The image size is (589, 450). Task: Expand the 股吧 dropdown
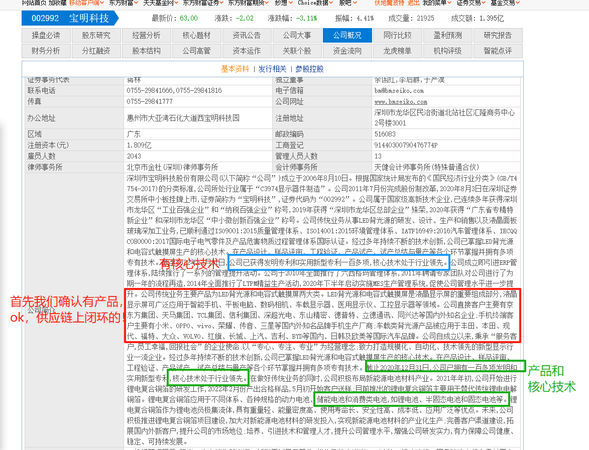[348, 3]
